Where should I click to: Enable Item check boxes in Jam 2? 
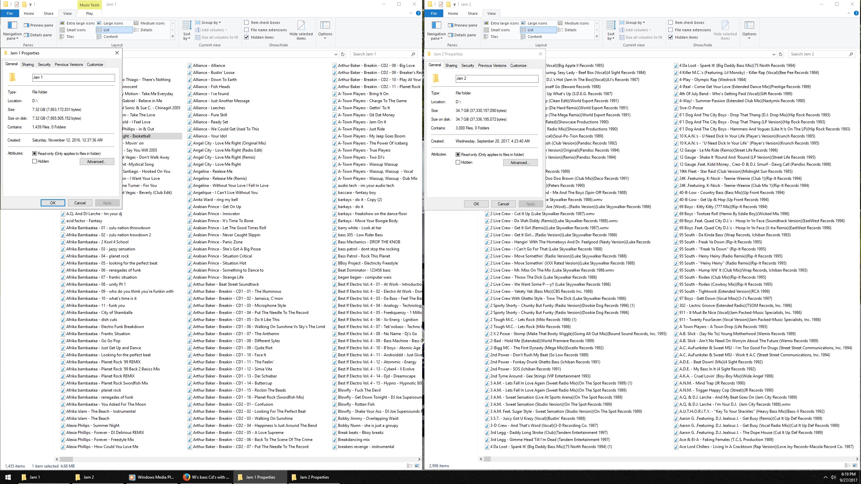pos(671,23)
